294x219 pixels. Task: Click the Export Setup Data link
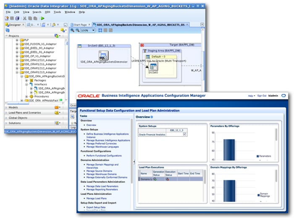click(x=96, y=207)
